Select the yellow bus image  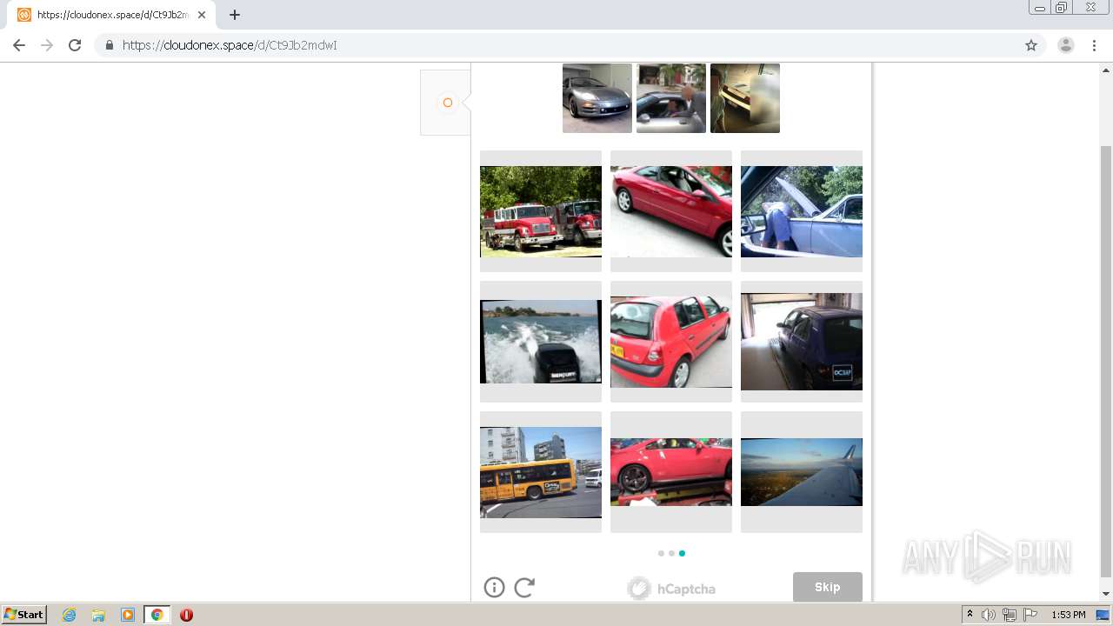(541, 472)
